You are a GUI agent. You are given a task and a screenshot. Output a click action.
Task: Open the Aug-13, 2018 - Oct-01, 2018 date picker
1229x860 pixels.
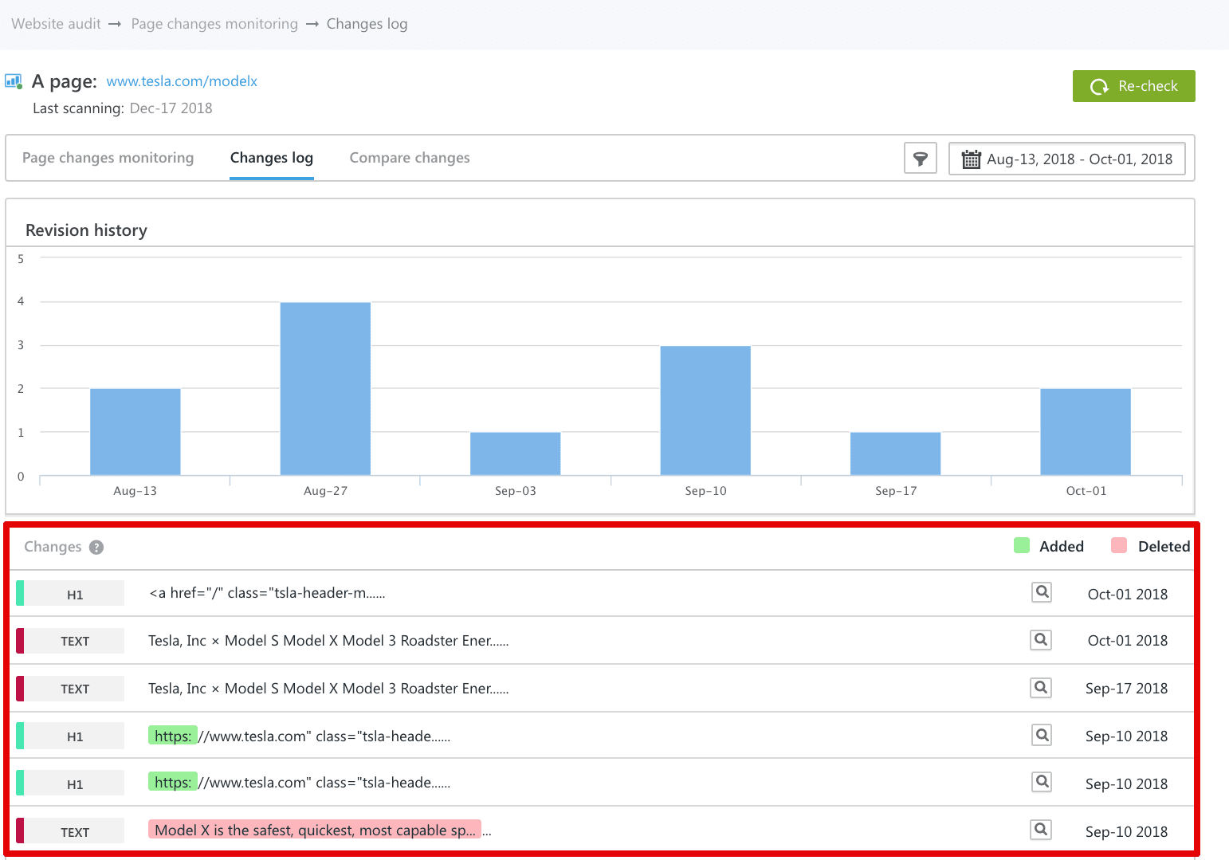[x=1066, y=159]
